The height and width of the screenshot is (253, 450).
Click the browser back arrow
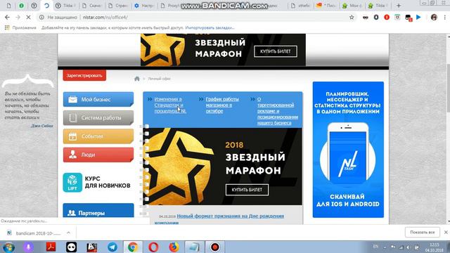point(7,17)
